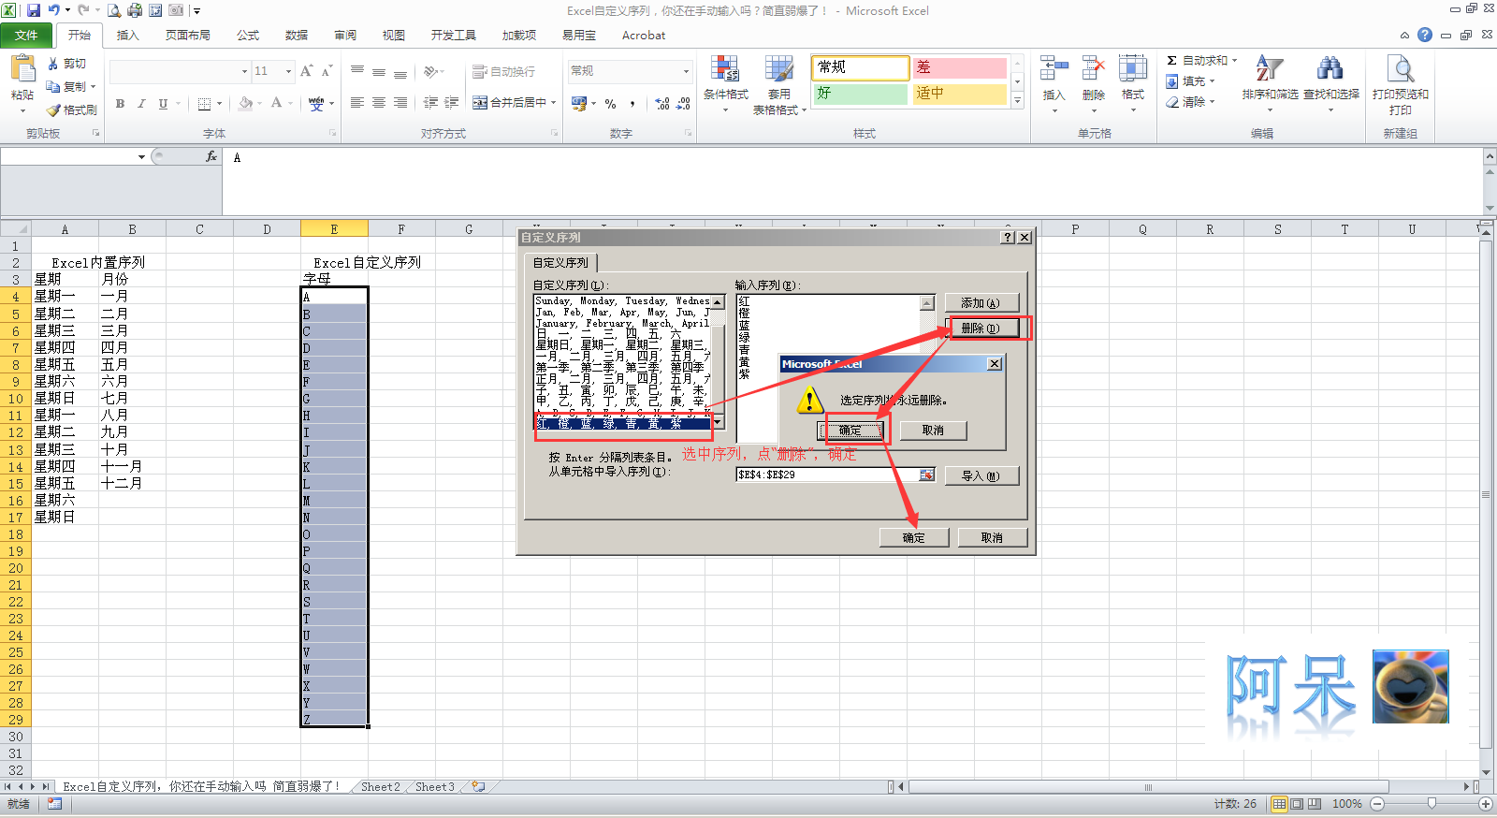Image resolution: width=1497 pixels, height=818 pixels.
Task: Switch to the 数据 ribbon tab
Action: tap(297, 35)
